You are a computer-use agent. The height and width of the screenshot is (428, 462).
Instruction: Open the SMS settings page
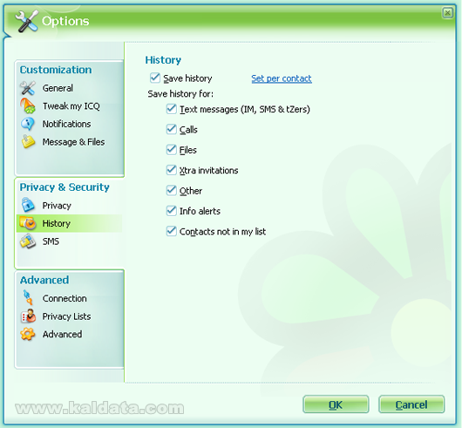[x=51, y=241]
